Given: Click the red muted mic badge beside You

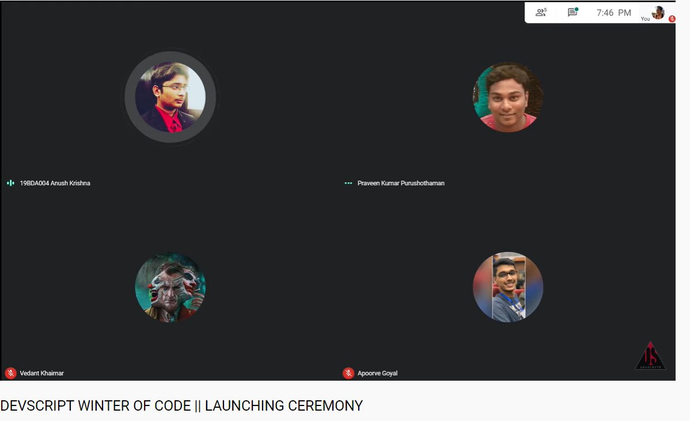Looking at the screenshot, I should click(672, 18).
